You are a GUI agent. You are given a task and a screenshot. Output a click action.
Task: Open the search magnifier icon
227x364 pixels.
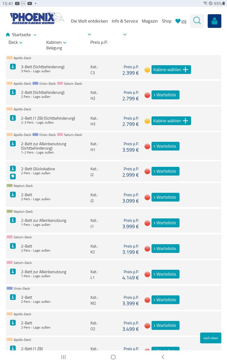(197, 21)
